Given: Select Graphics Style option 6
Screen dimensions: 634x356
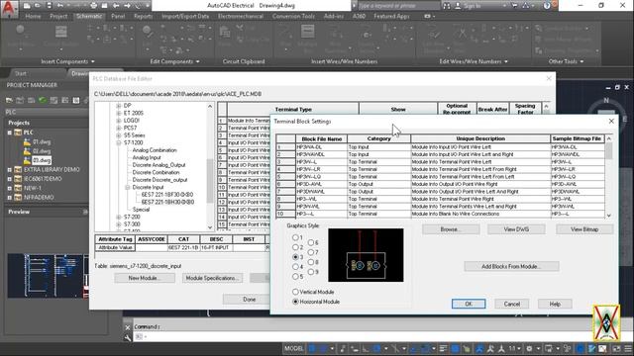Looking at the screenshot, I should (311, 242).
